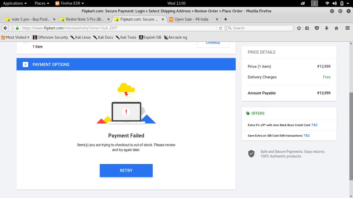Viewport: 353px width, 198px height.
Task: Click the Firefox Search box
Action: click(x=260, y=28)
